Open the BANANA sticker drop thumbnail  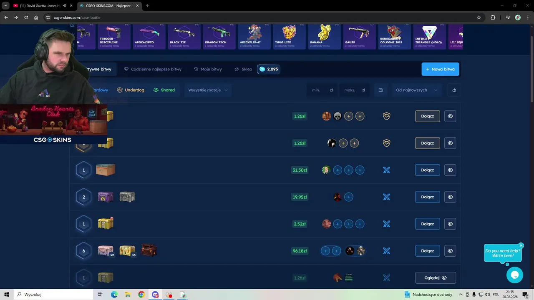tap(325, 37)
